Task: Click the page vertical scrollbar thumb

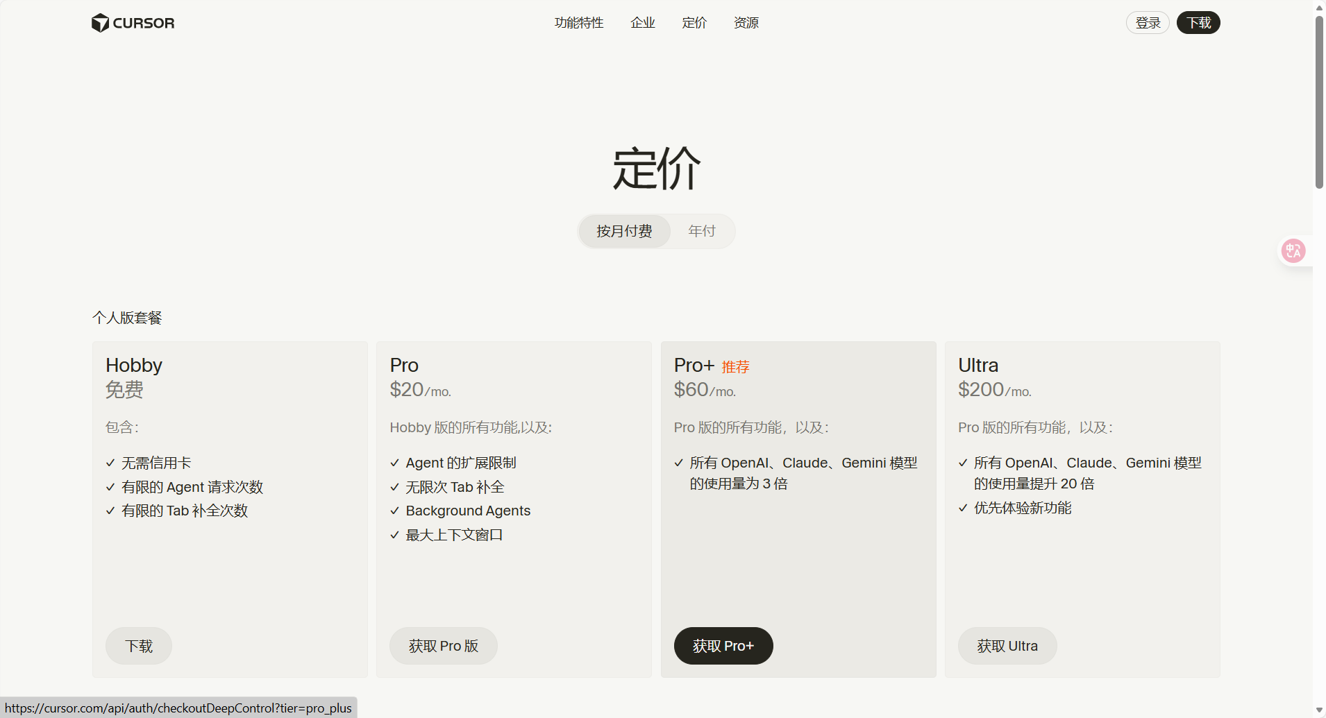Action: tap(1319, 102)
